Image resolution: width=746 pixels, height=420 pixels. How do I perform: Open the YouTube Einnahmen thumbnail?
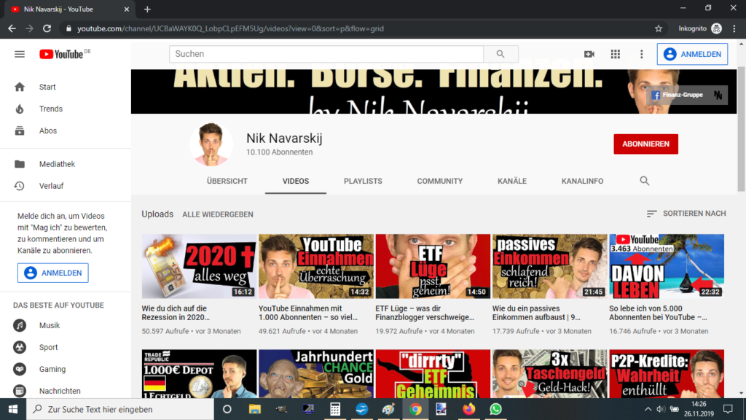(x=316, y=266)
